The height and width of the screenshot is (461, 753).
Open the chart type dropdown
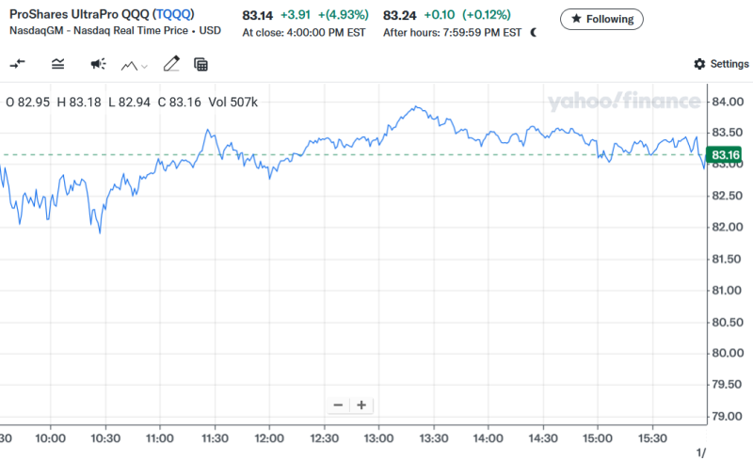(x=135, y=65)
